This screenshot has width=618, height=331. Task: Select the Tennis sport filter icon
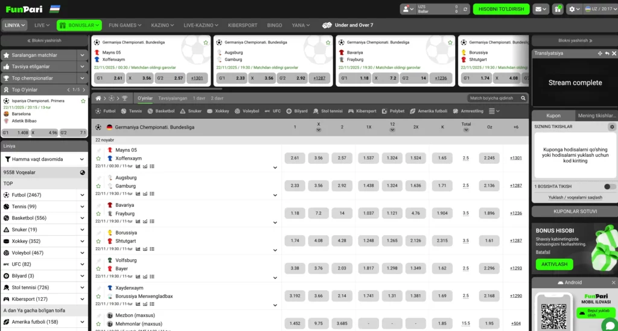(x=124, y=111)
